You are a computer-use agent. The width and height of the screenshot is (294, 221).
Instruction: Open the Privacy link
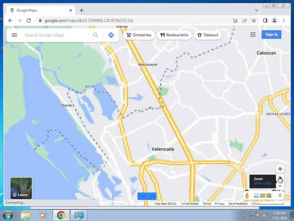click(220, 203)
